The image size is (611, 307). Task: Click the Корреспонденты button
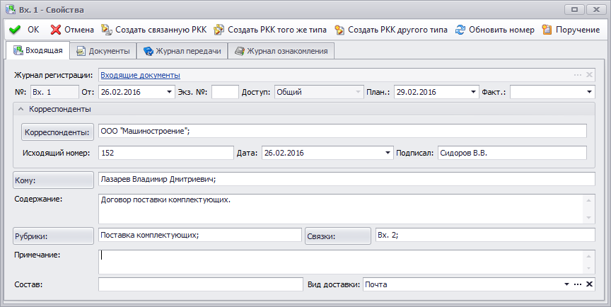[x=58, y=132]
